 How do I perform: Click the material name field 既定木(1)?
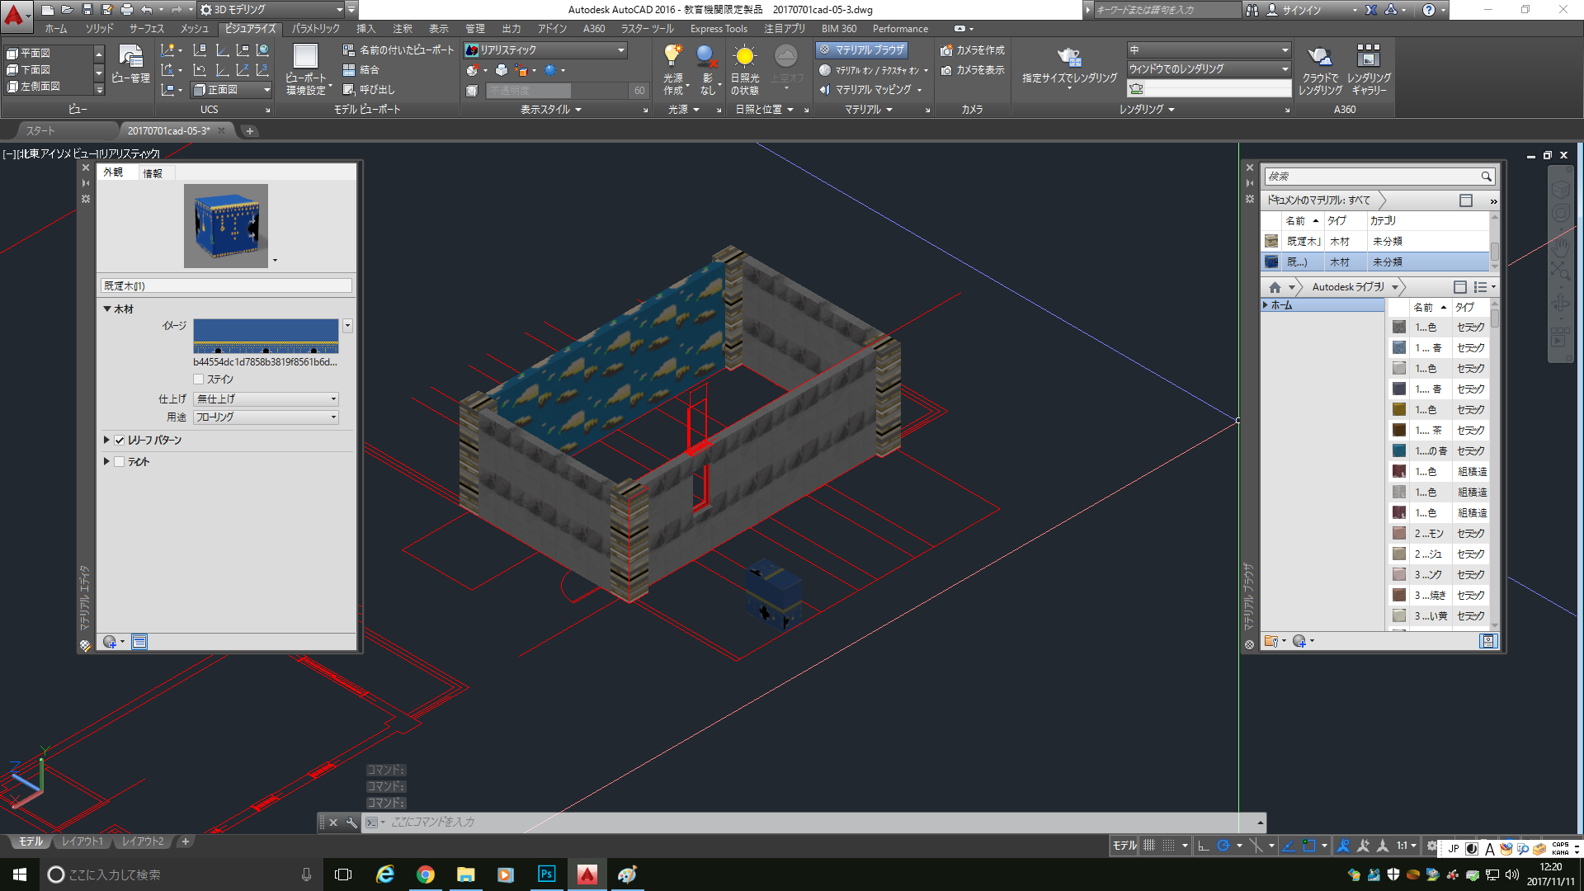coord(226,286)
